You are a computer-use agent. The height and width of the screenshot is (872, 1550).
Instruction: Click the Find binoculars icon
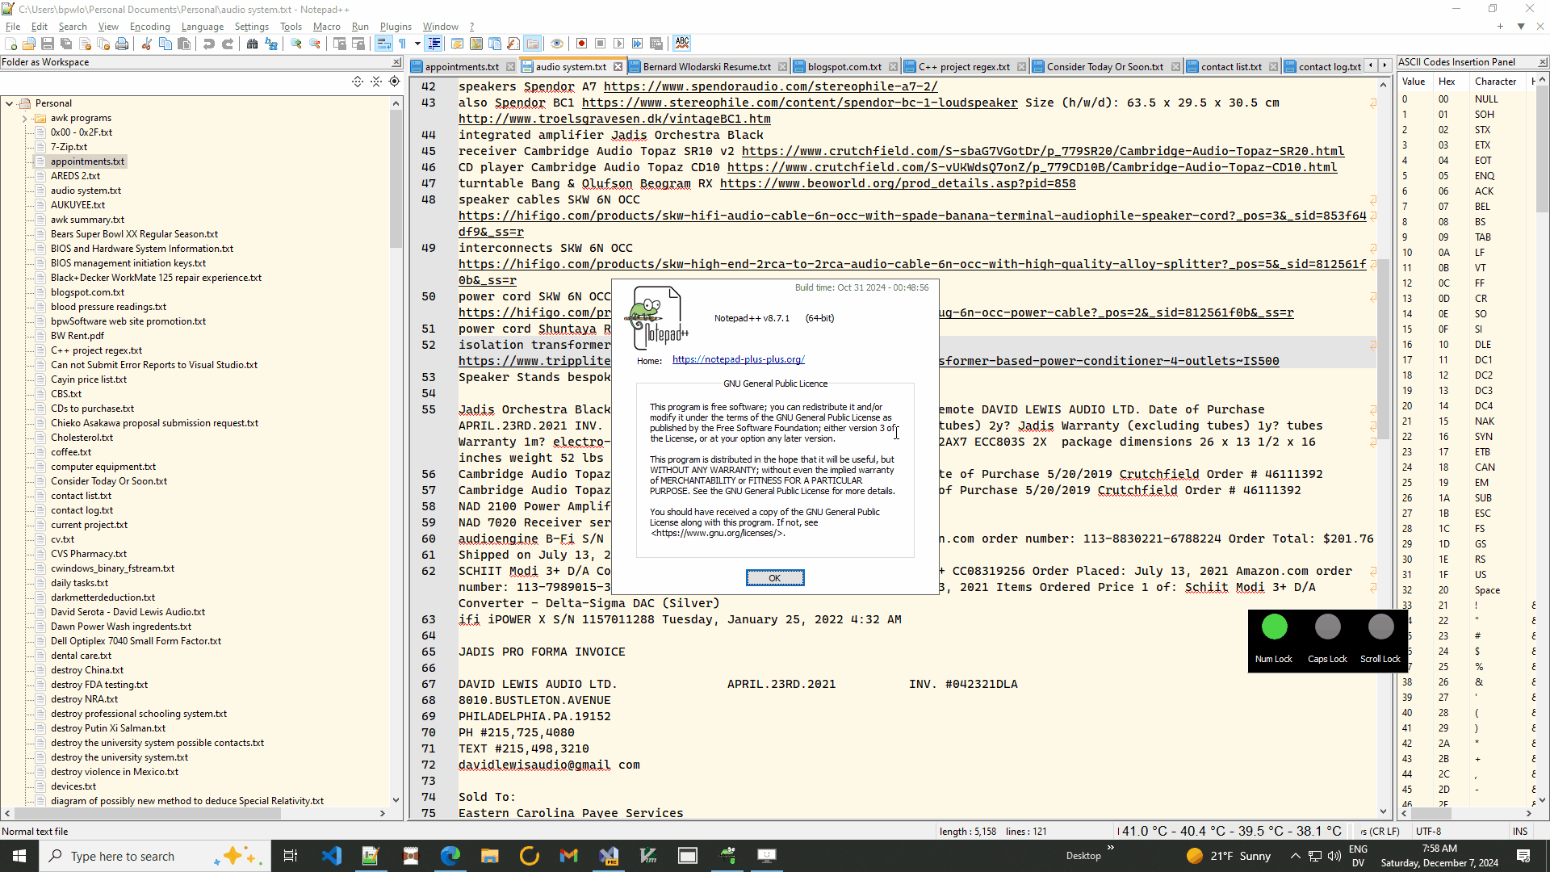[x=252, y=44]
